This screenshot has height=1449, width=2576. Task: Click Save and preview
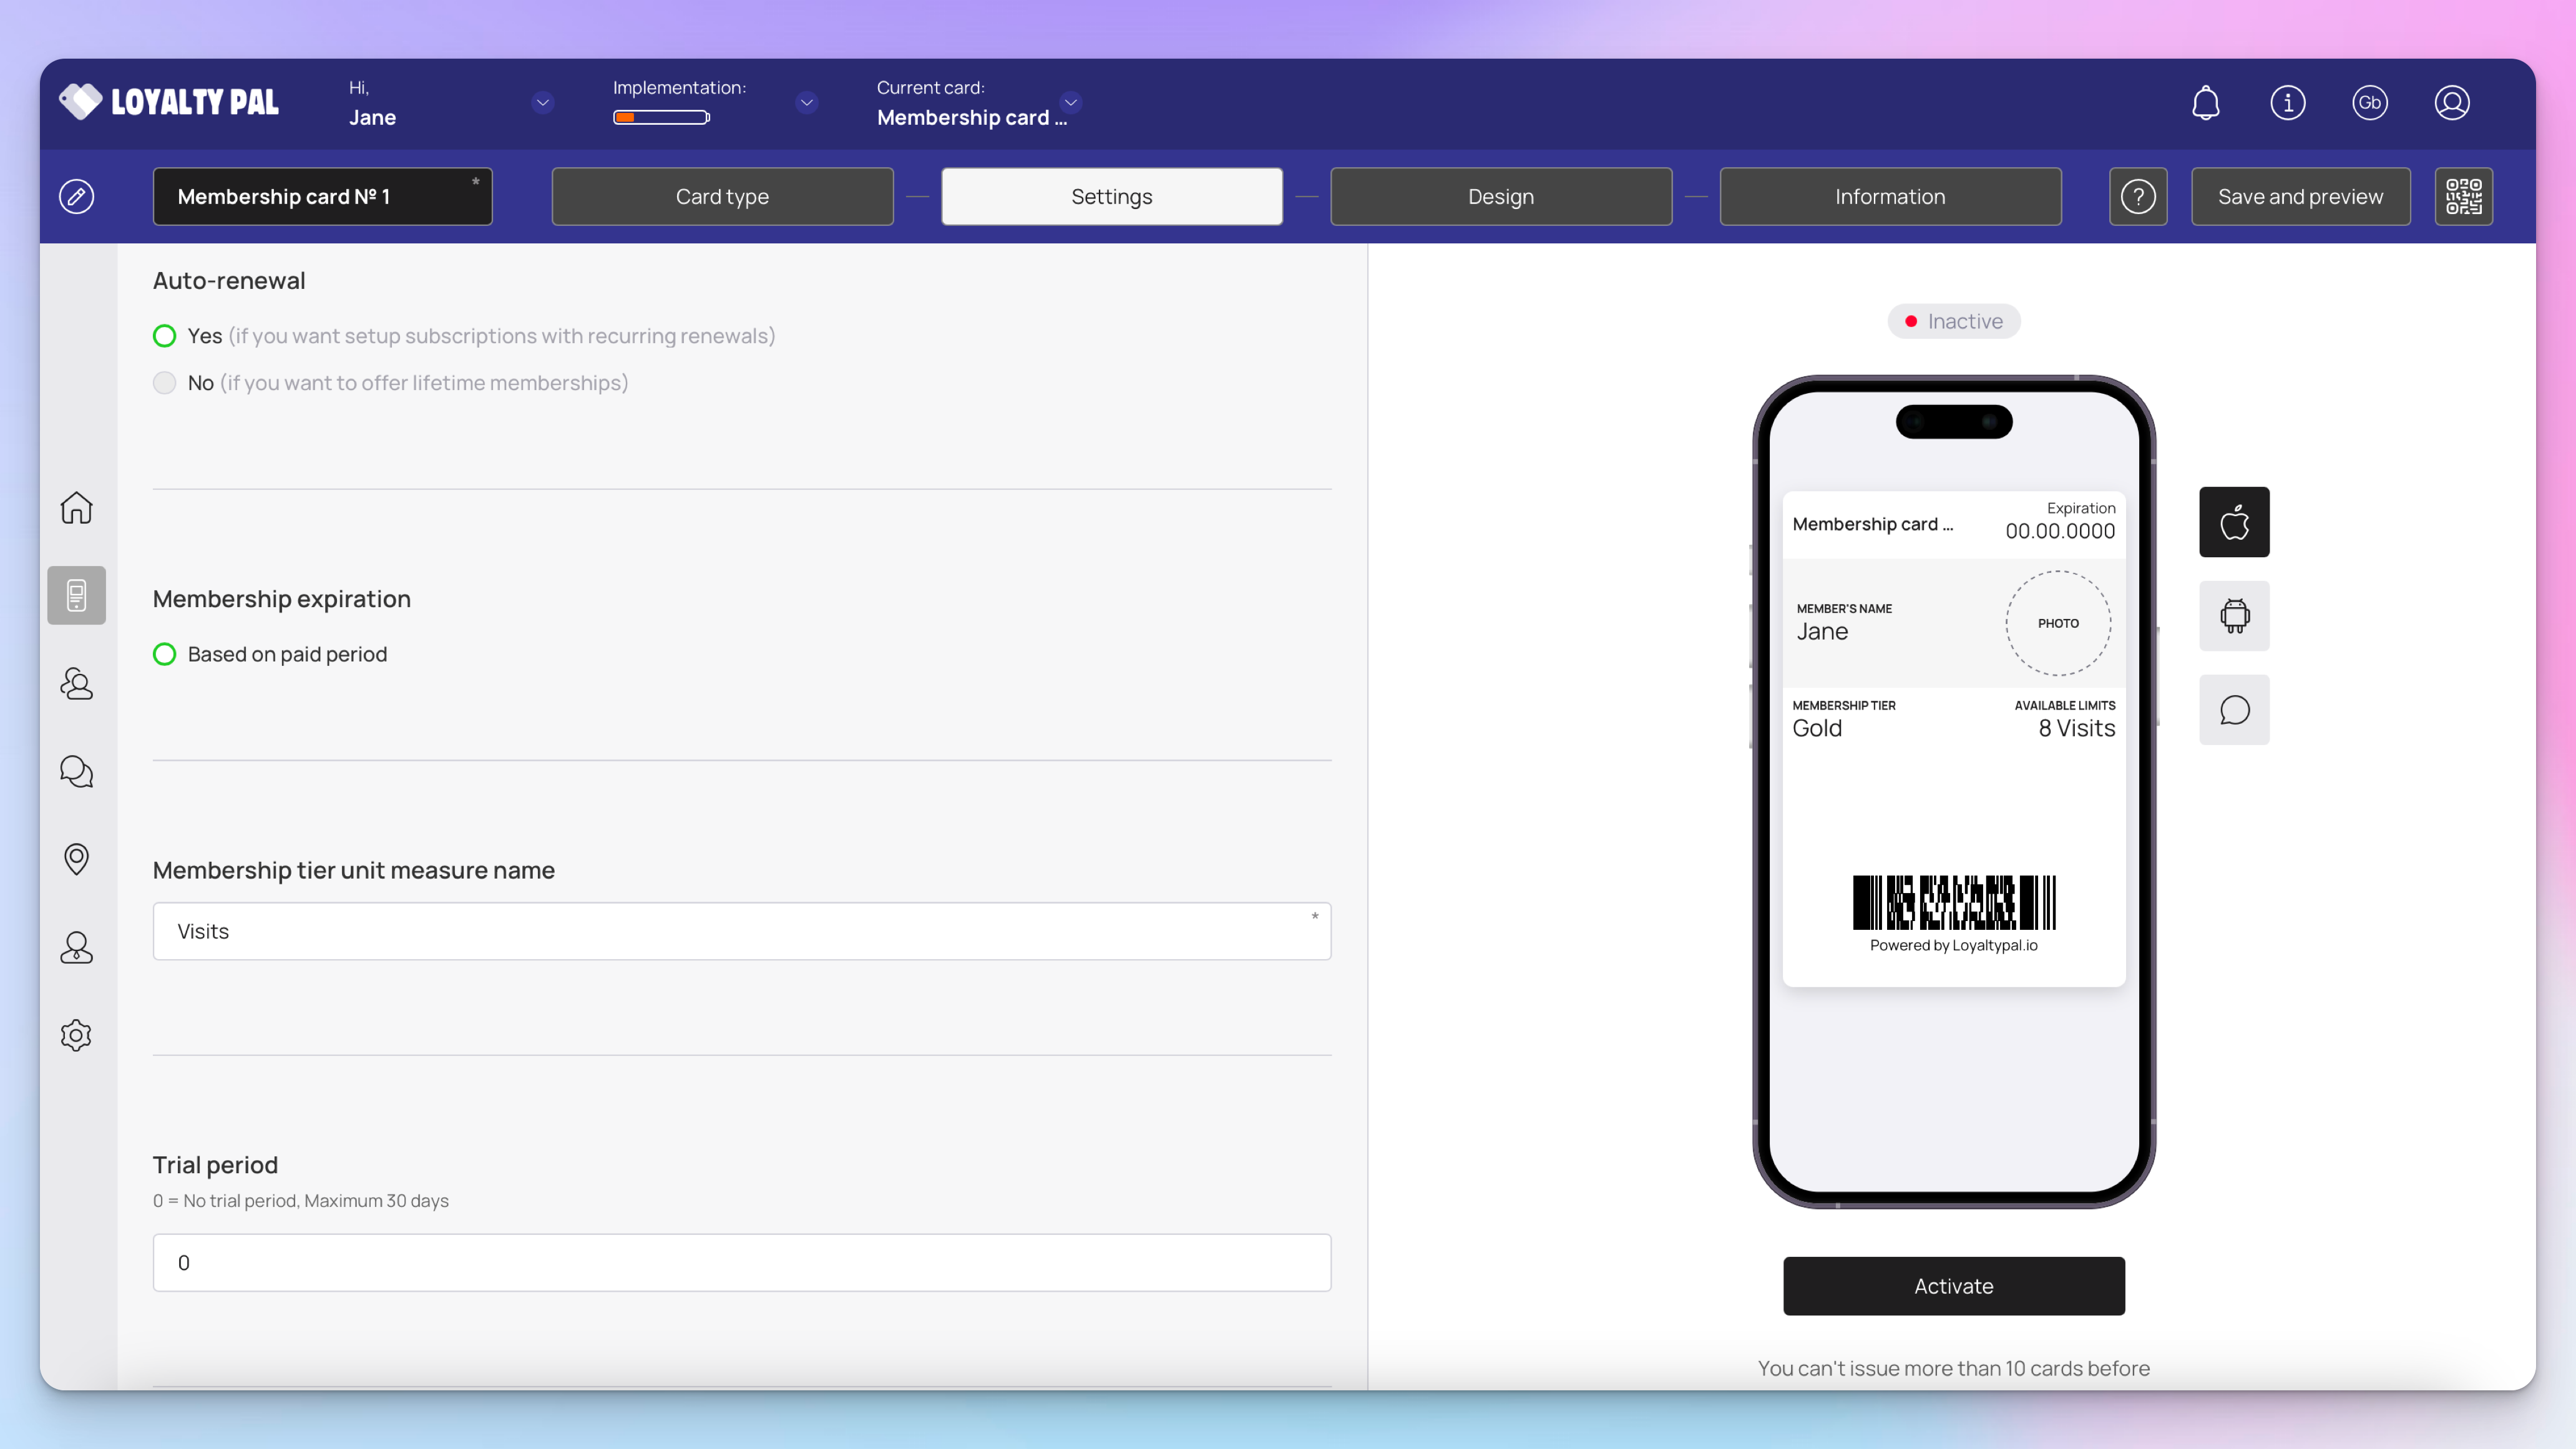coord(2300,197)
